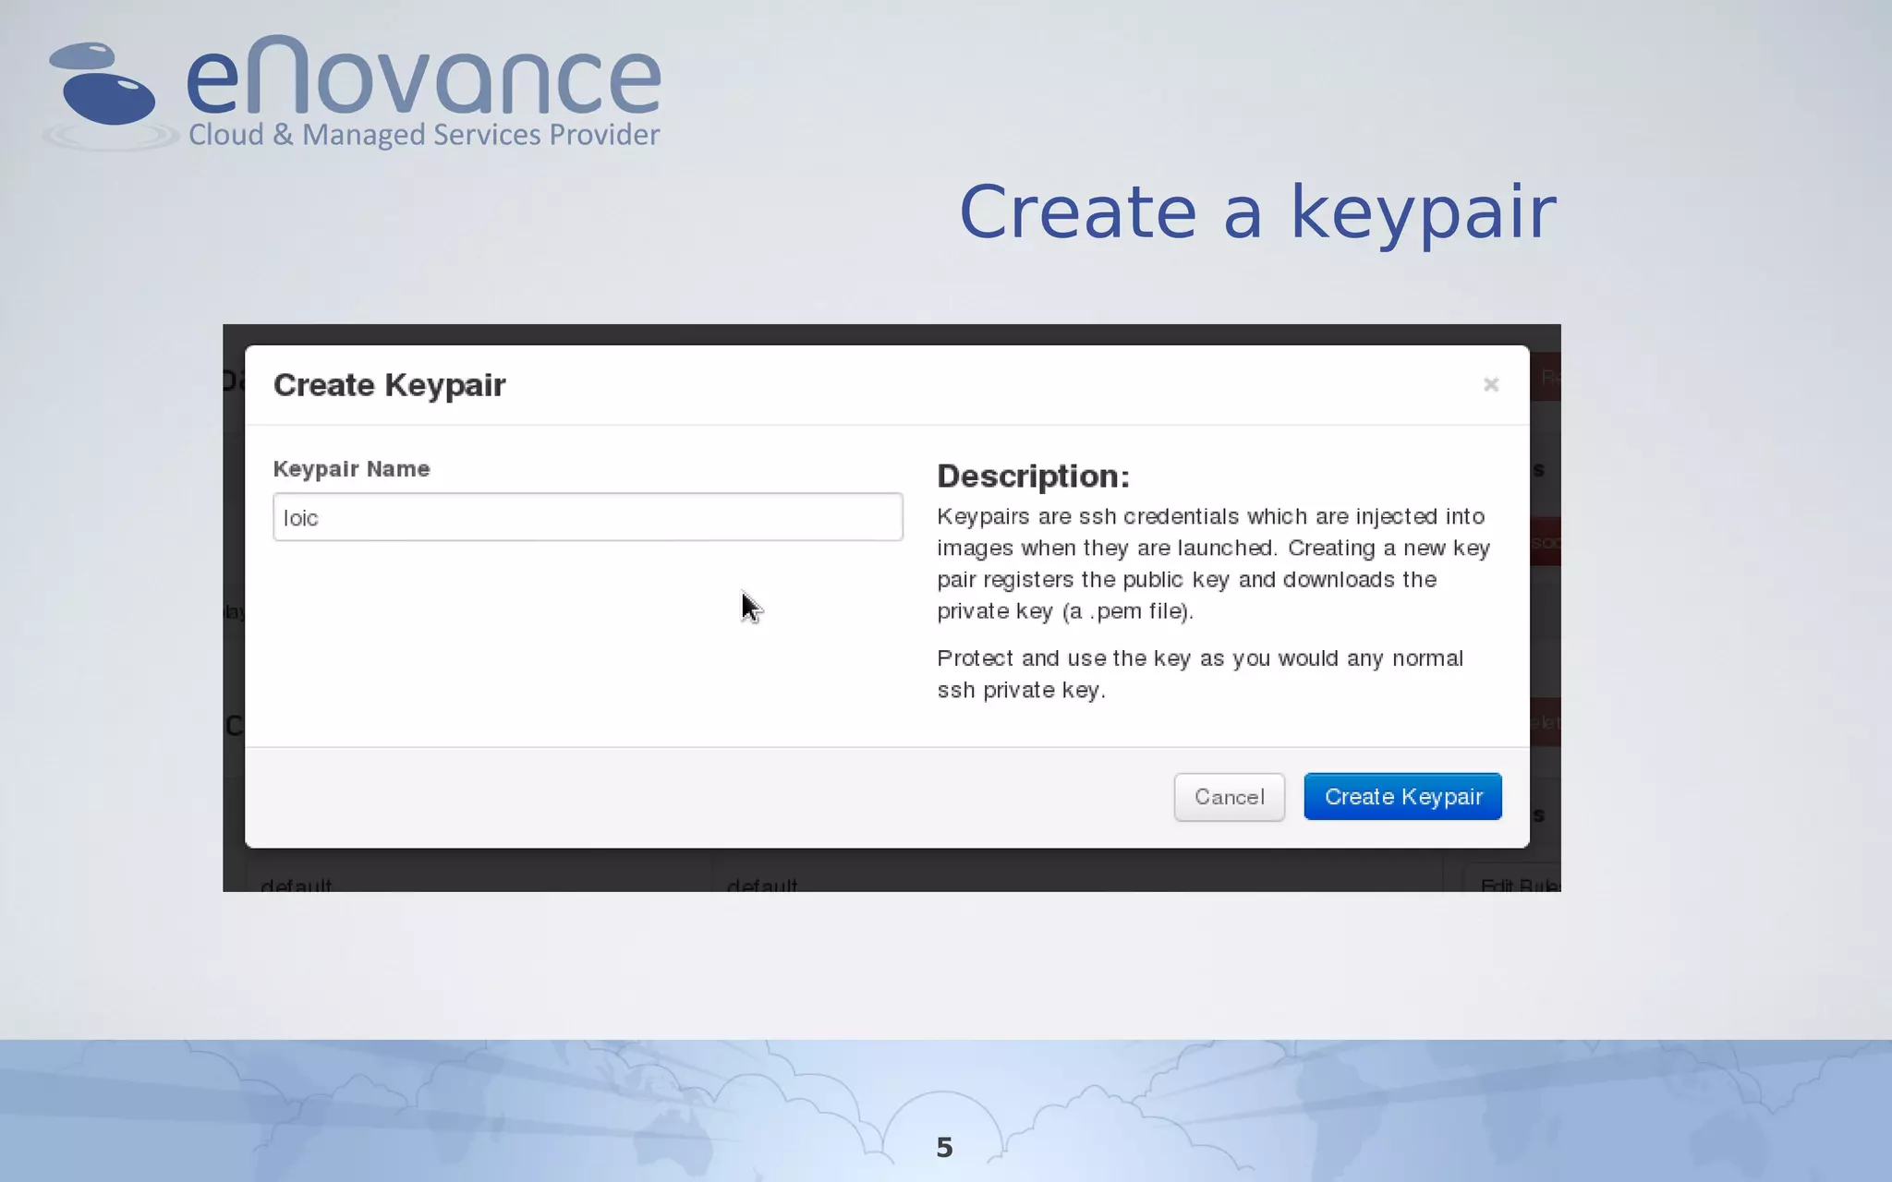Click the 'Create a keypair' slide title

coord(1257,213)
